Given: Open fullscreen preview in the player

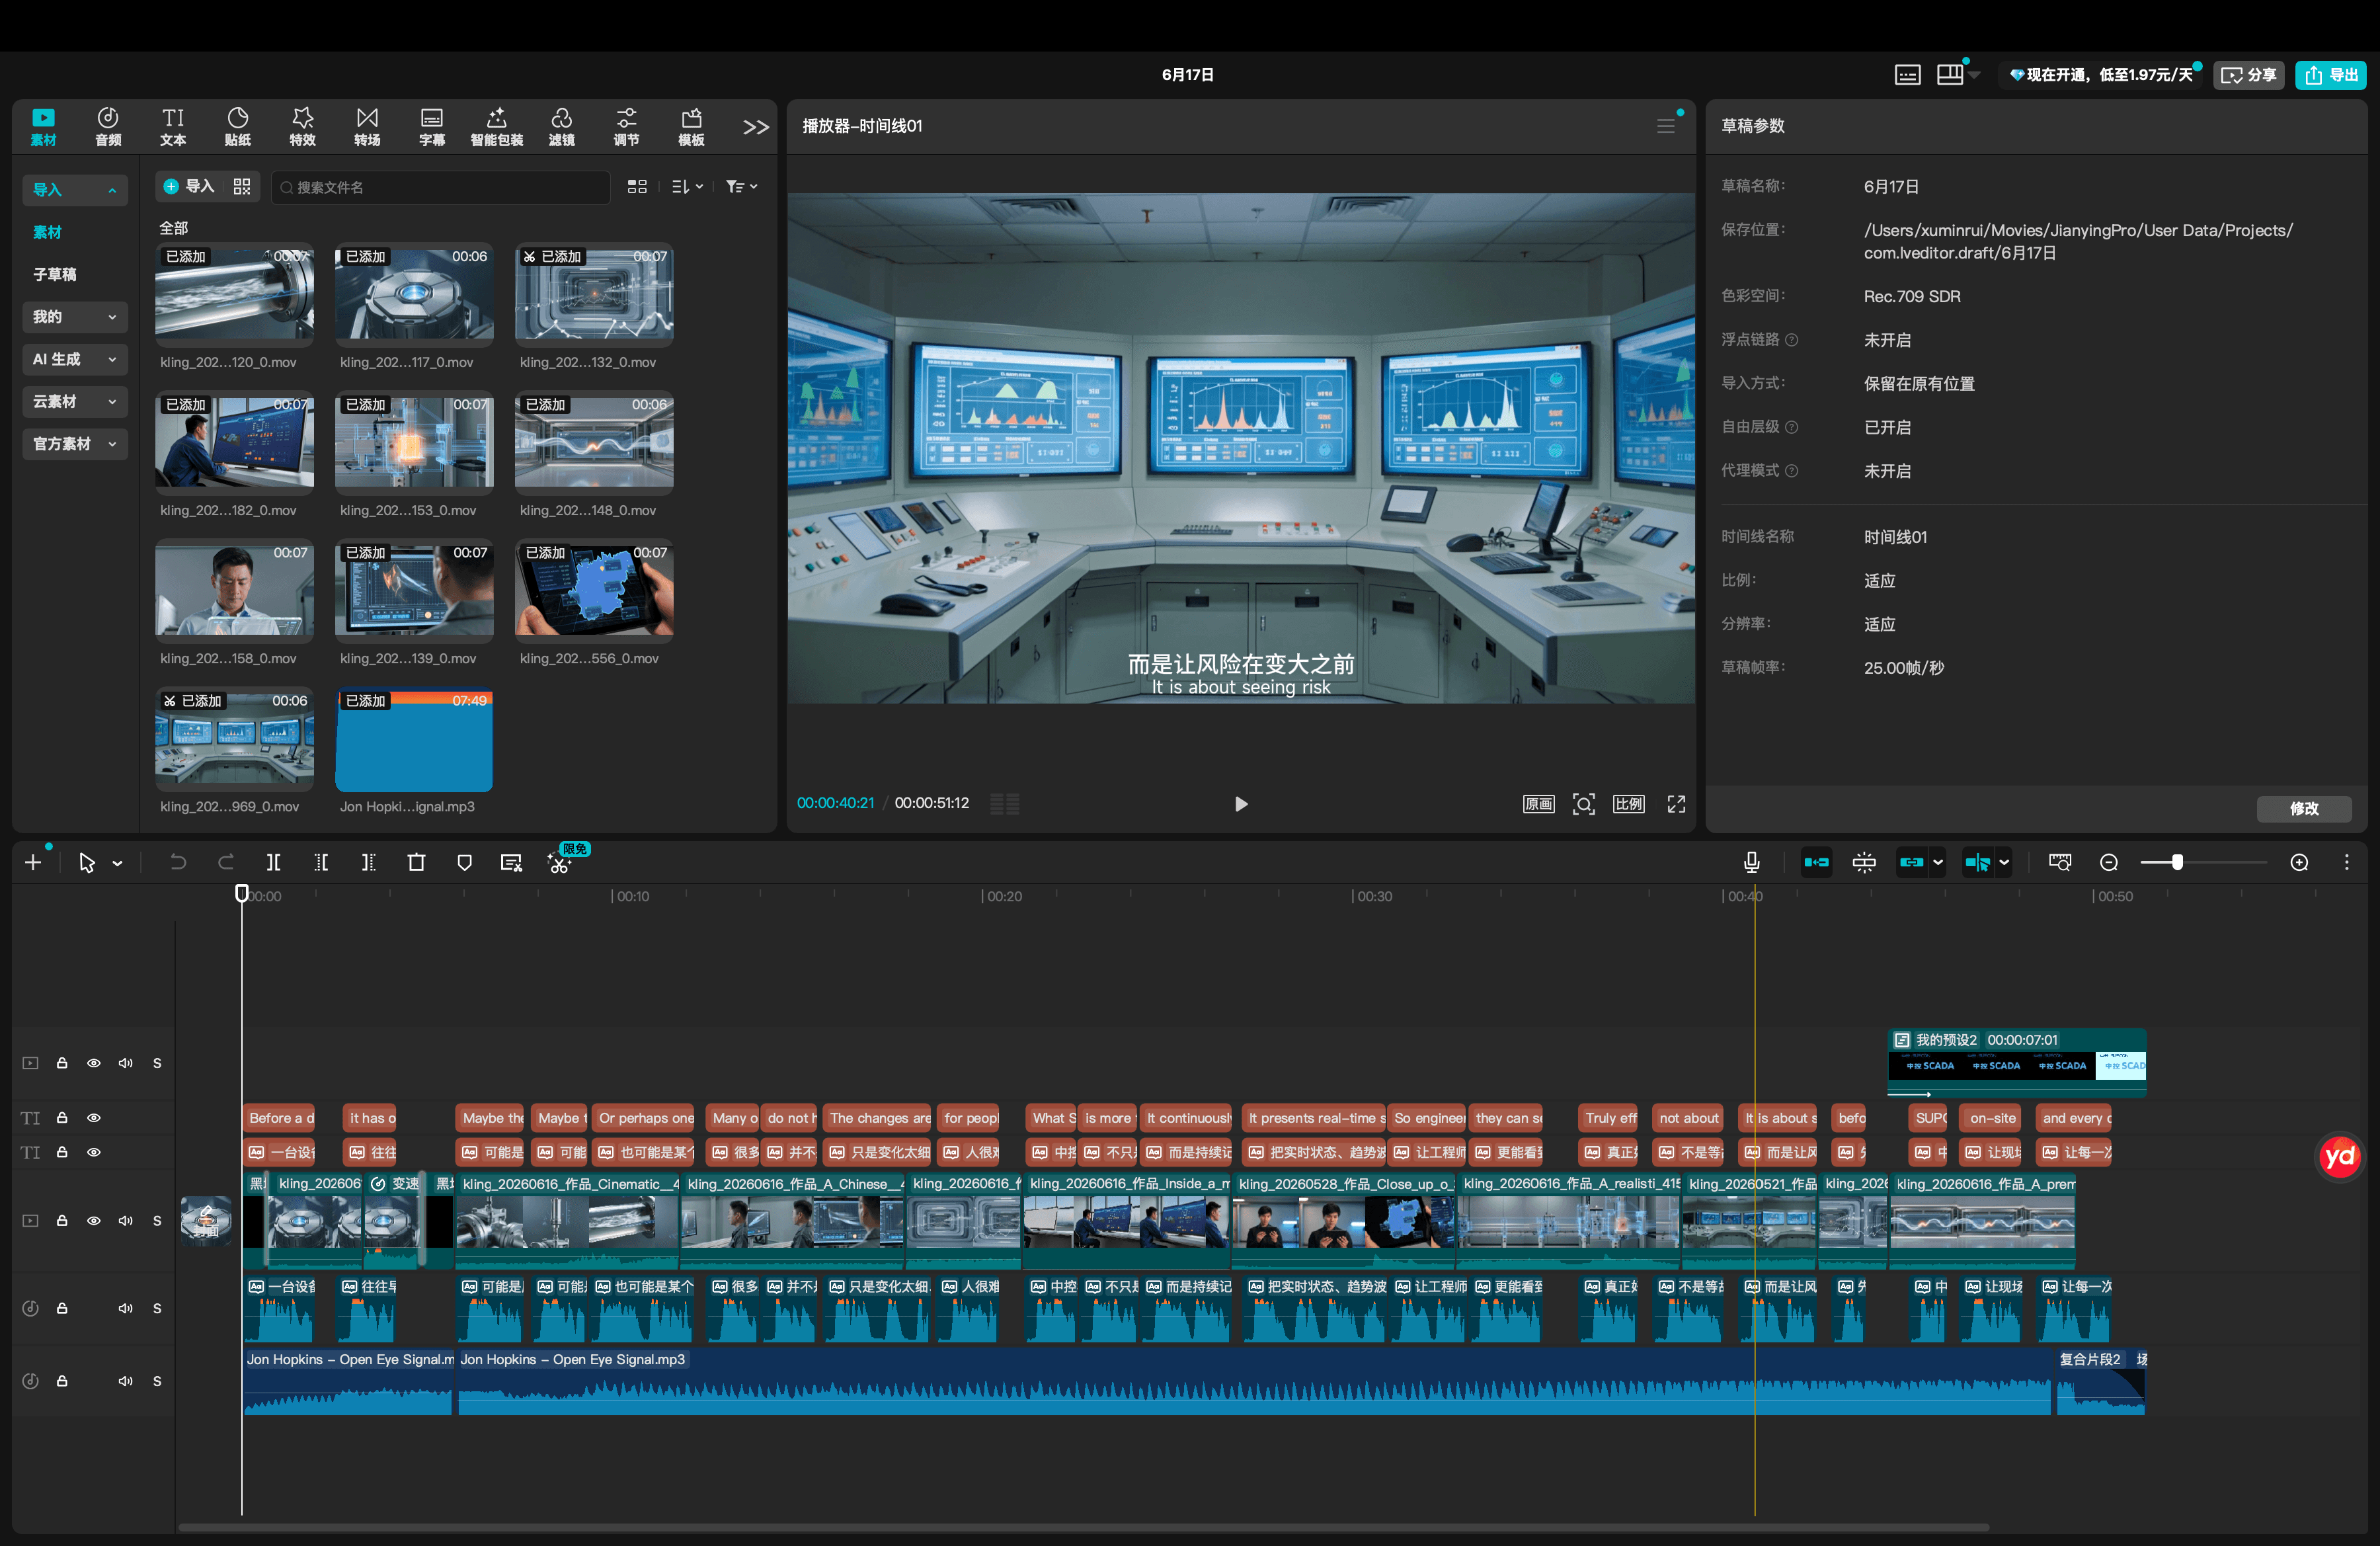Looking at the screenshot, I should 1676,804.
